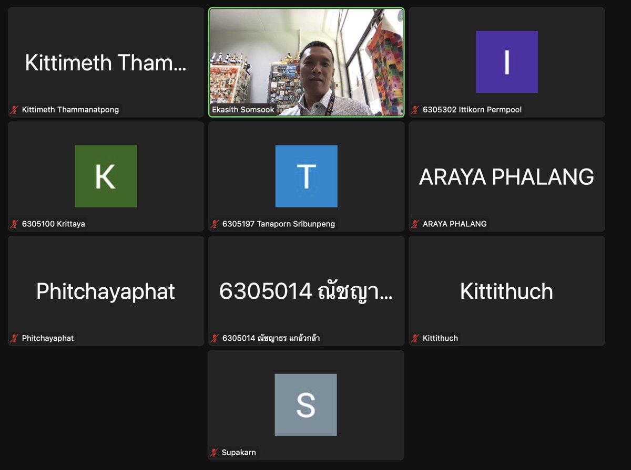
Task: Click the large ARAYA PHALANG name text
Action: point(507,177)
